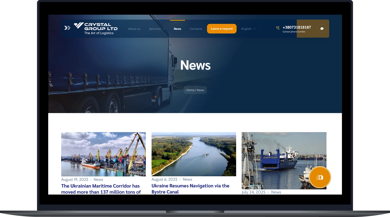Click the double-chevron arrow icon beside the logo

pyautogui.click(x=67, y=28)
